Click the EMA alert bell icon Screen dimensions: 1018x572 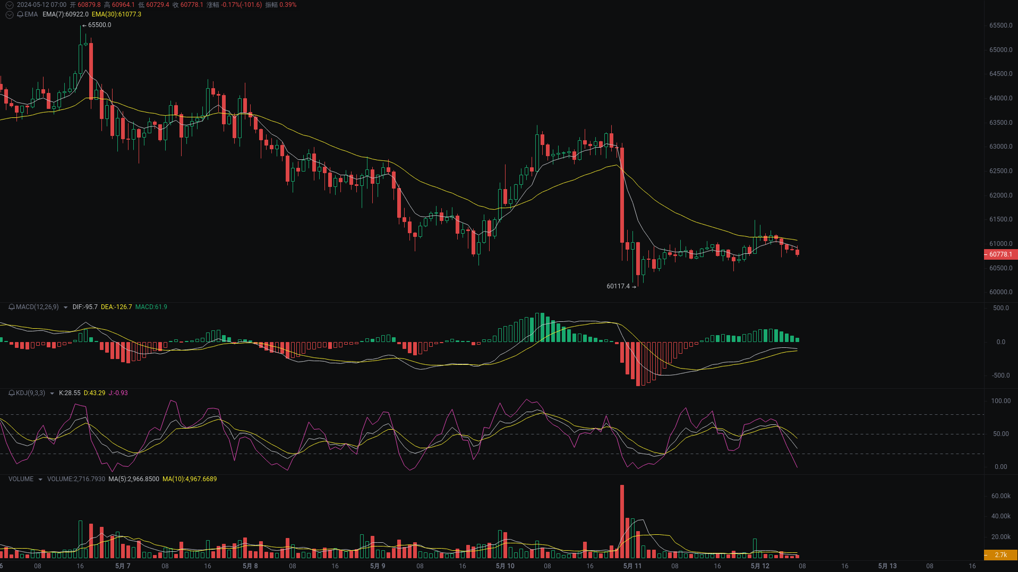click(20, 14)
